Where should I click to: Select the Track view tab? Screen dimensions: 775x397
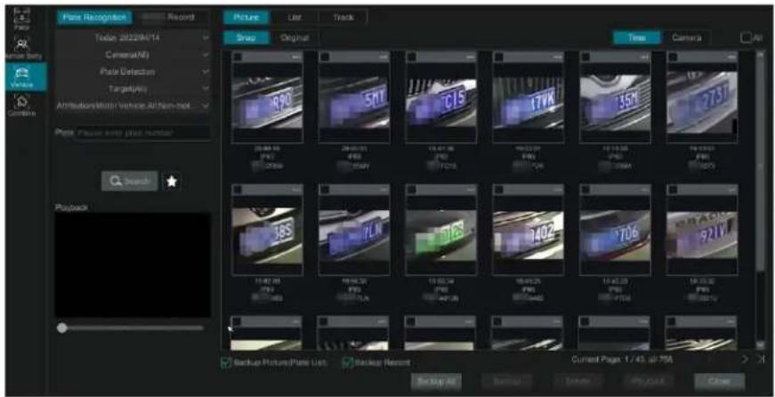[343, 17]
